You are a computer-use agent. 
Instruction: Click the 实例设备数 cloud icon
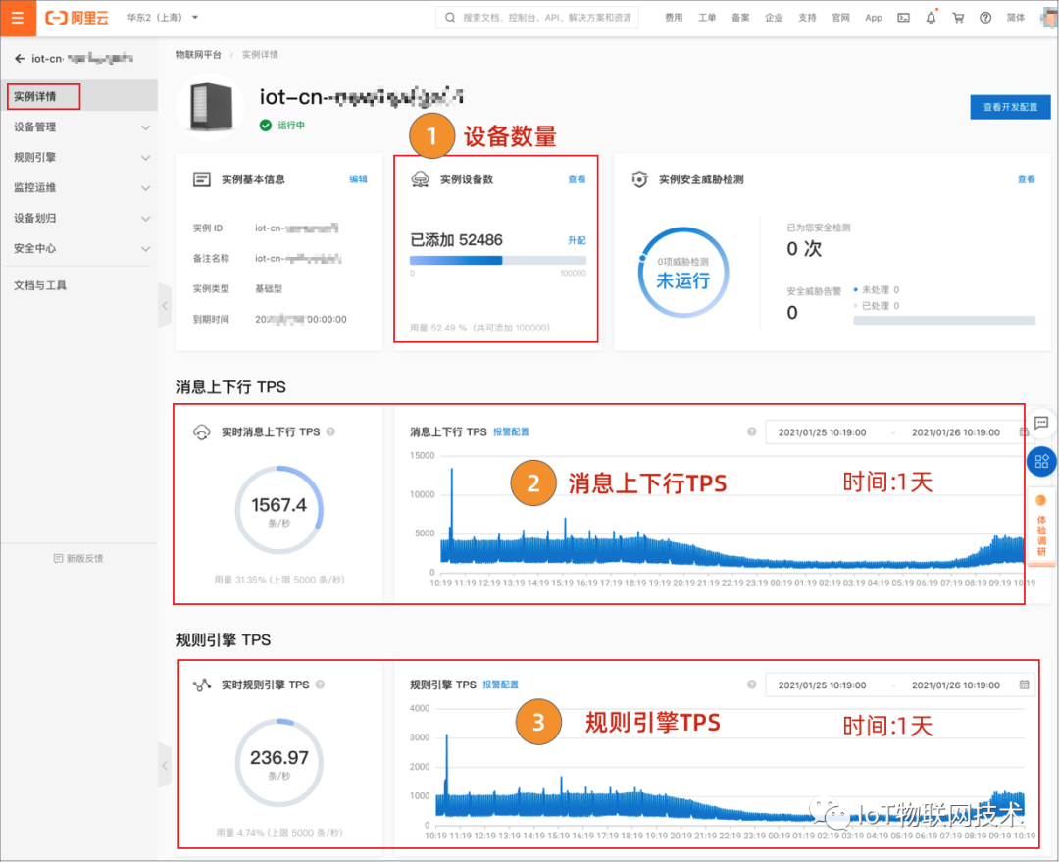(420, 179)
